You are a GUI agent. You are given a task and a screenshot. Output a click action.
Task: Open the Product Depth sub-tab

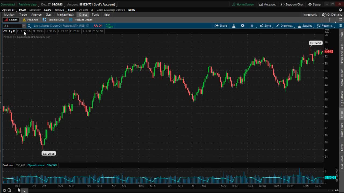pyautogui.click(x=81, y=20)
